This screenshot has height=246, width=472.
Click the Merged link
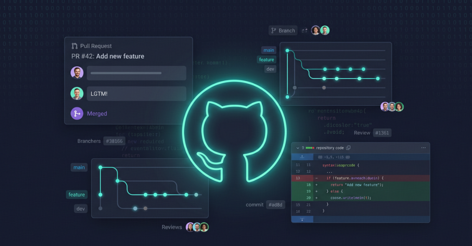pos(97,114)
